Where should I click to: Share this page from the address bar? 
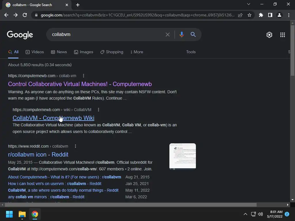[x=240, y=15]
